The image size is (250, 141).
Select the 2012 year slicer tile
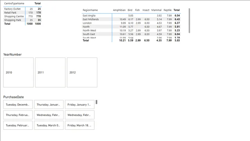[82, 72]
